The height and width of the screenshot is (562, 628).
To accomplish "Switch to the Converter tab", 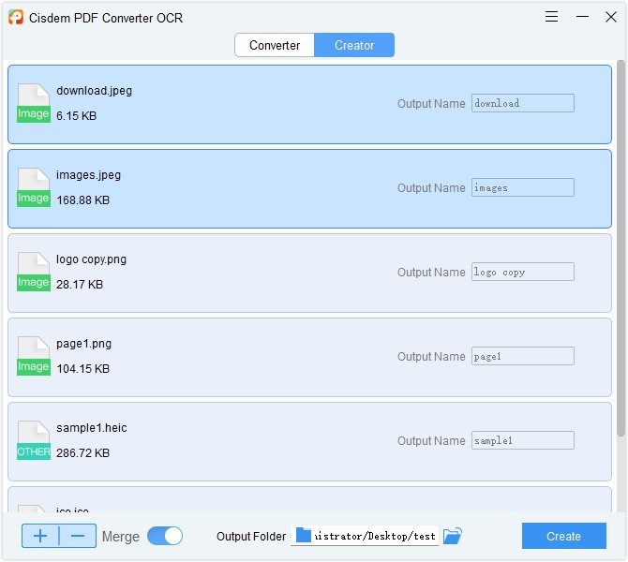I will 275,45.
